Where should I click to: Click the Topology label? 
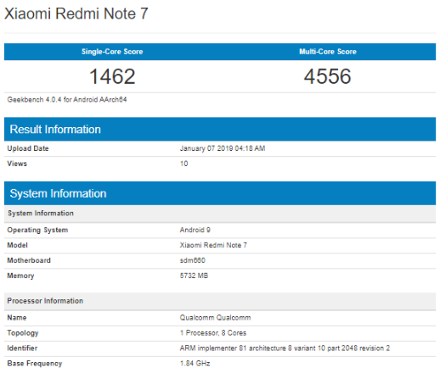point(23,333)
